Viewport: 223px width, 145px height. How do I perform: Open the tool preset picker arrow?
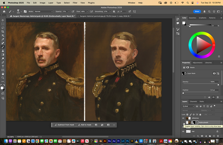click(13, 12)
